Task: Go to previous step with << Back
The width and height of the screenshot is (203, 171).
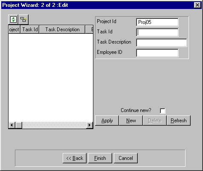Action: click(75, 158)
